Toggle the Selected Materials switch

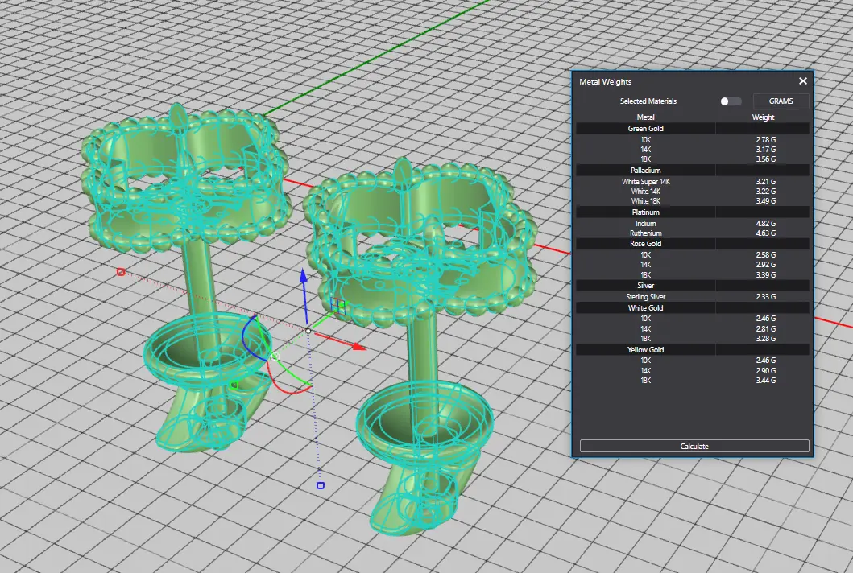(731, 101)
